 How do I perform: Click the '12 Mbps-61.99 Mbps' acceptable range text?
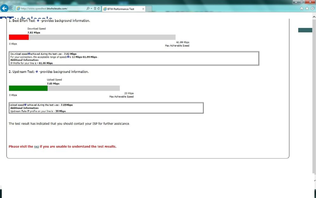pyautogui.click(x=85, y=57)
